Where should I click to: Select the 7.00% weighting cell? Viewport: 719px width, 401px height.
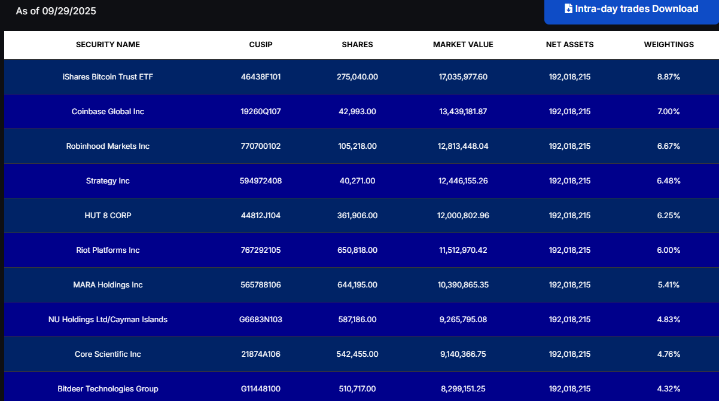pyautogui.click(x=669, y=112)
